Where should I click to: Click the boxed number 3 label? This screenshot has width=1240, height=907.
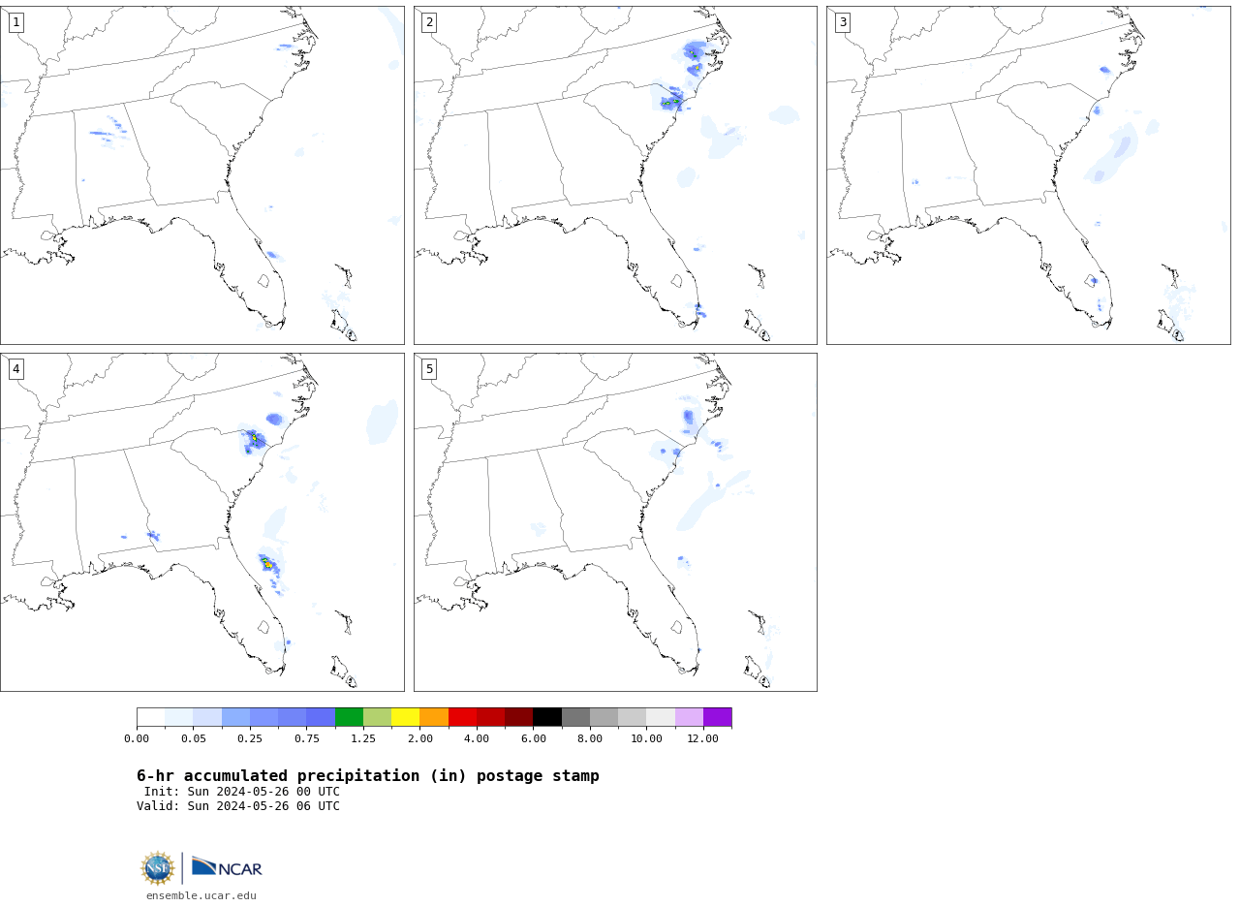842,22
